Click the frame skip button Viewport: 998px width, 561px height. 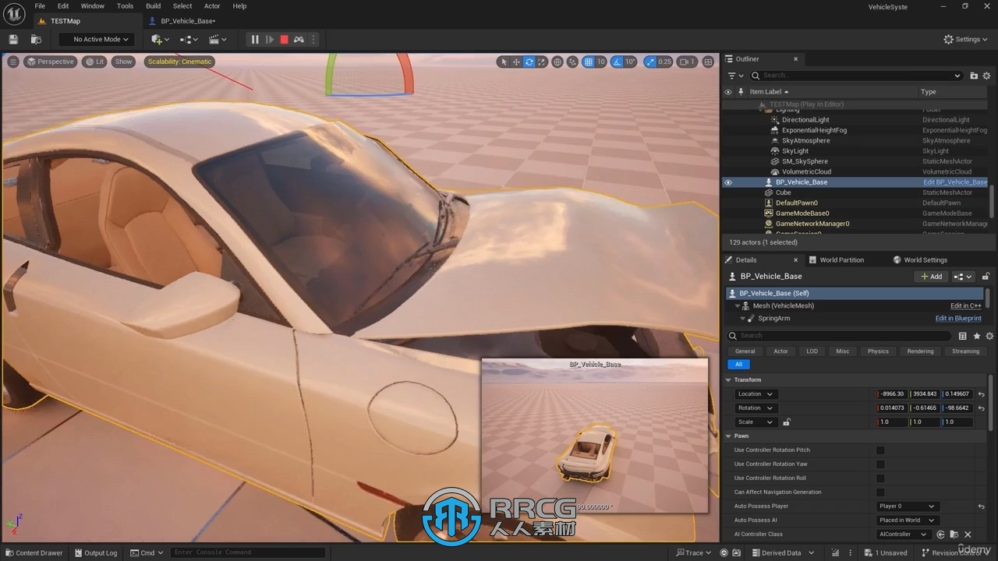269,39
